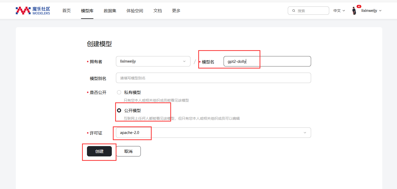Click the search magnifier icon

pos(294,11)
